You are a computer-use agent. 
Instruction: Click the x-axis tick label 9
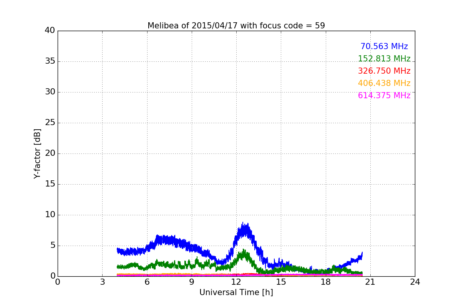(x=192, y=282)
